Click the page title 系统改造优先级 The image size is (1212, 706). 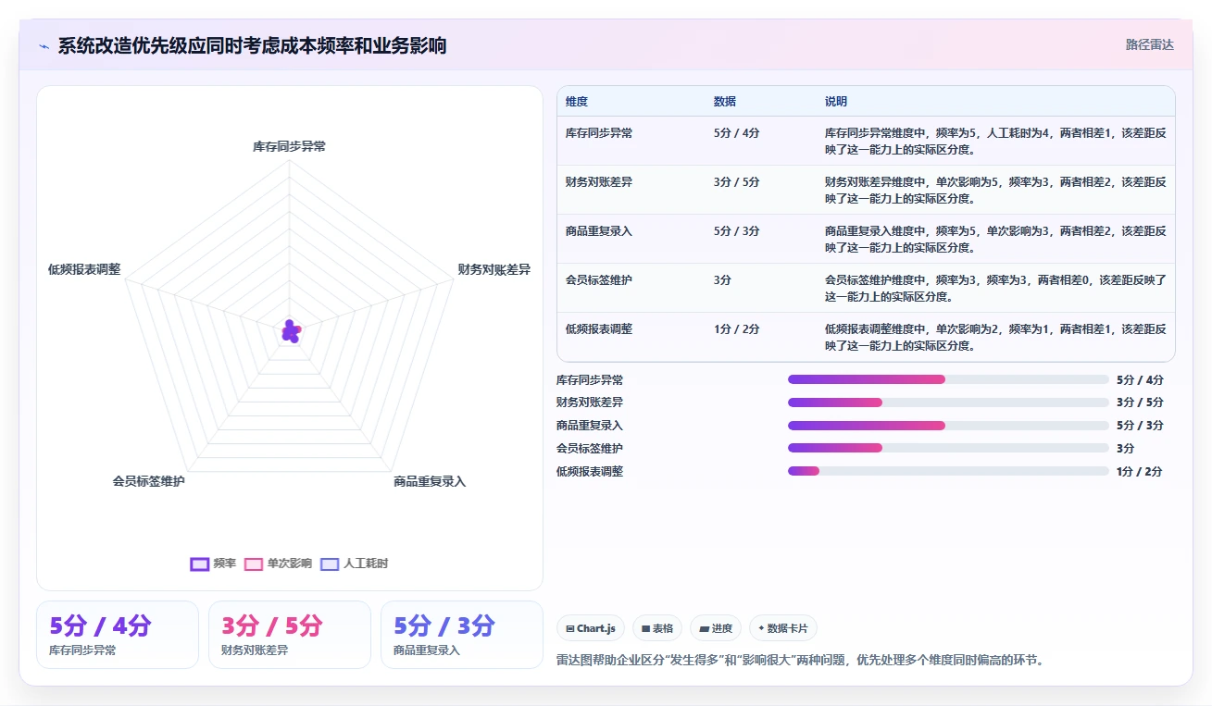click(252, 45)
